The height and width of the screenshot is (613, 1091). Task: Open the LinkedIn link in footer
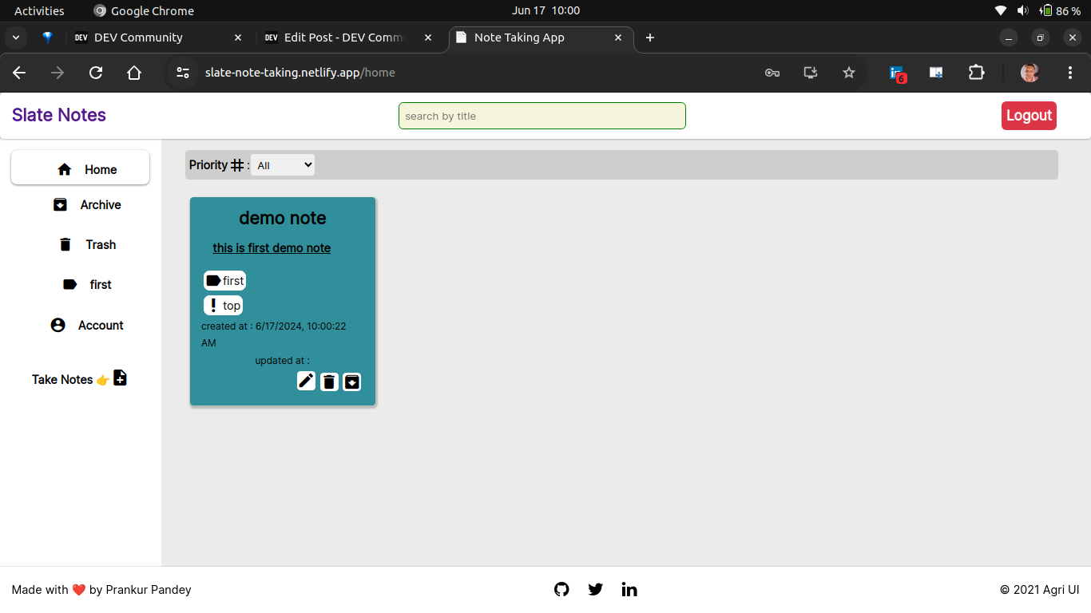629,589
